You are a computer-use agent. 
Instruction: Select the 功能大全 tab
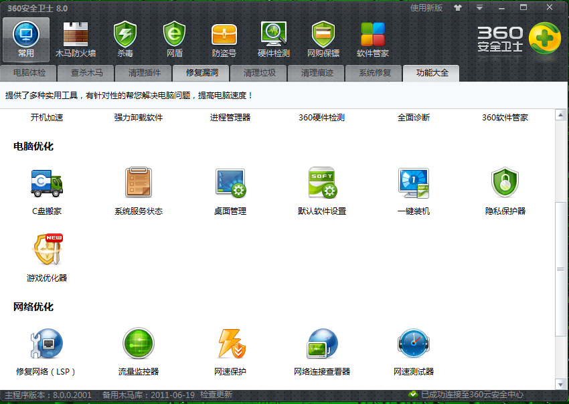point(432,73)
